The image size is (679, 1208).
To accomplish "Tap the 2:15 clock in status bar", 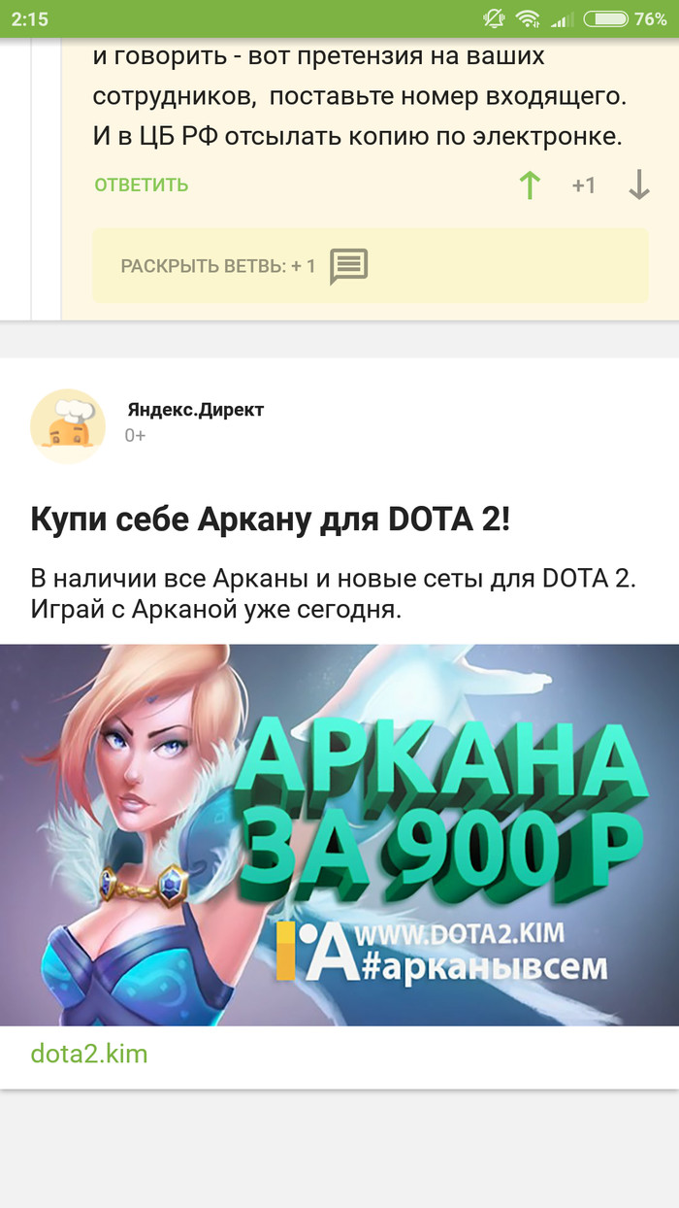I will tap(30, 18).
